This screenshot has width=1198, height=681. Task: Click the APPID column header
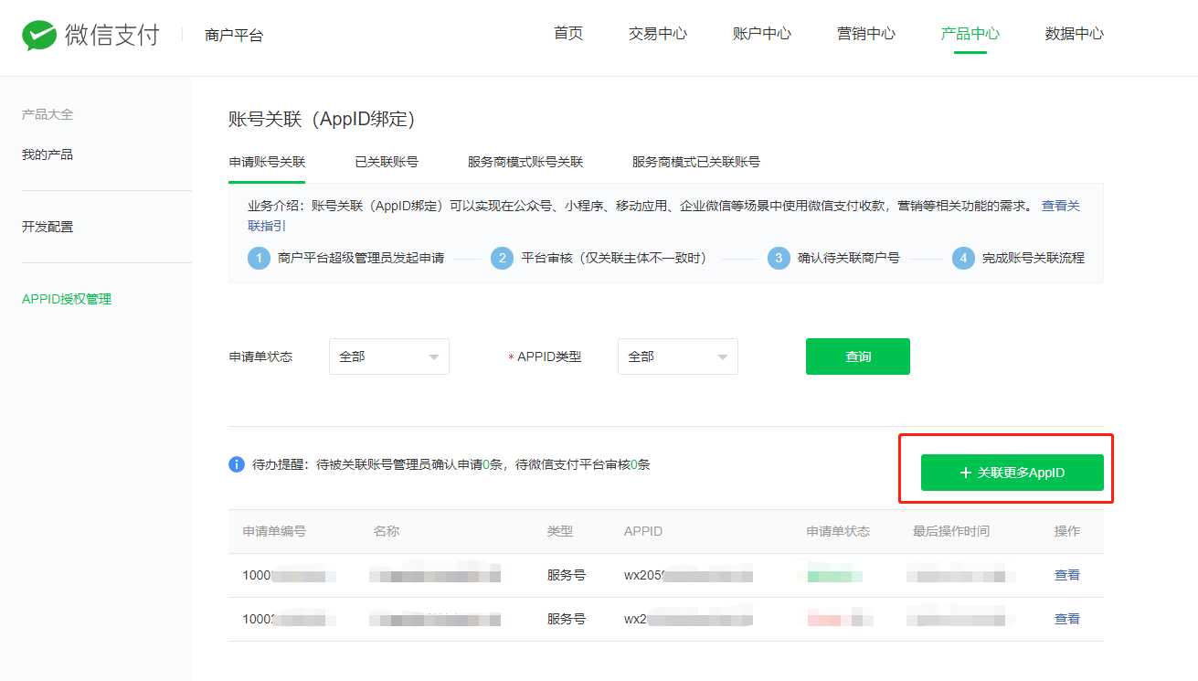click(x=643, y=531)
